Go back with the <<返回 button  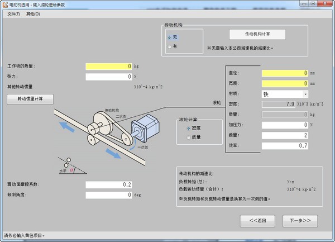(257, 221)
